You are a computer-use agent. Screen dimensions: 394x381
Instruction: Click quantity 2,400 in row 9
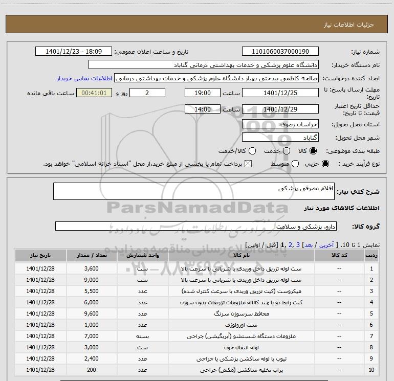[x=92, y=358]
